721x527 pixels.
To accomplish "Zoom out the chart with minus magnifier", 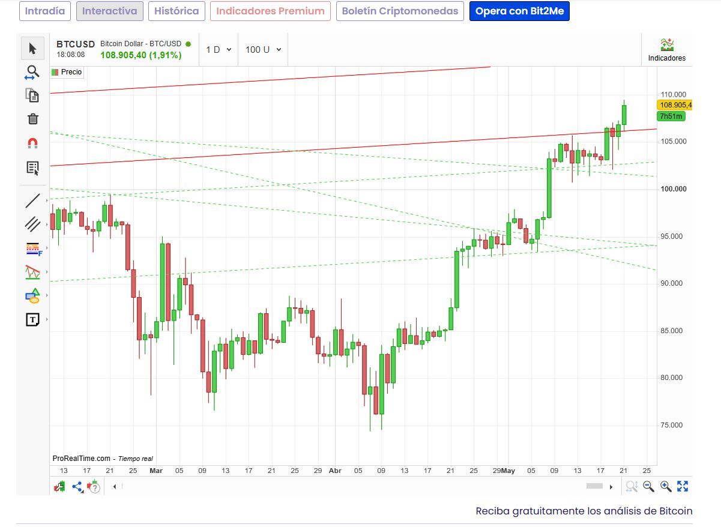I will pos(648,487).
